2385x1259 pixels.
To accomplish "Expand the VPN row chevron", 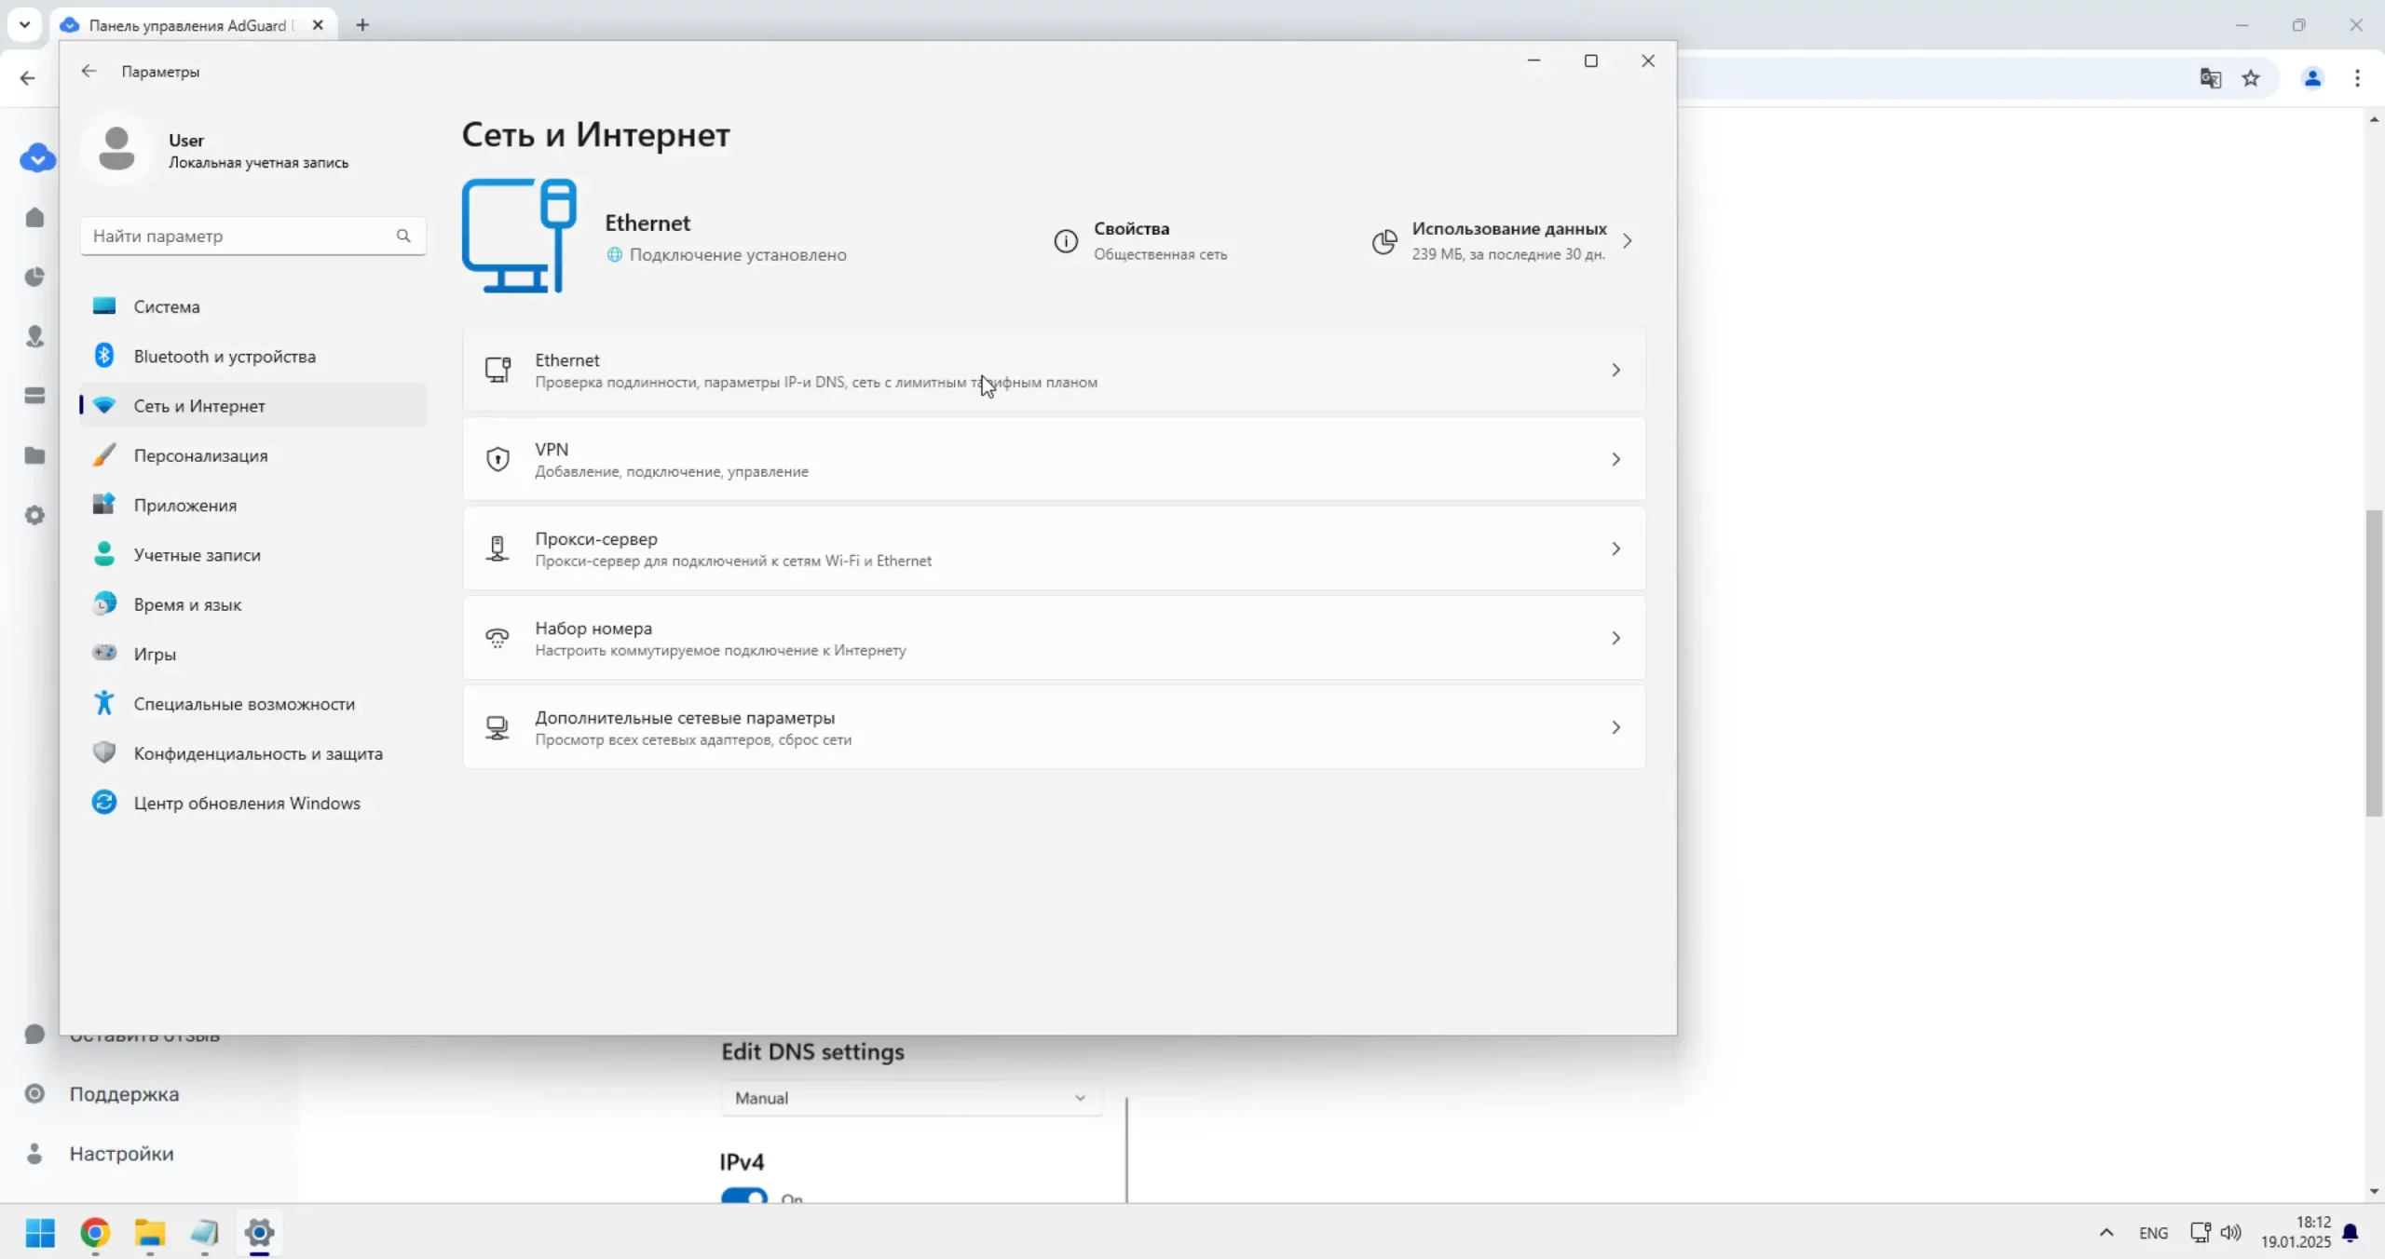I will pos(1615,459).
